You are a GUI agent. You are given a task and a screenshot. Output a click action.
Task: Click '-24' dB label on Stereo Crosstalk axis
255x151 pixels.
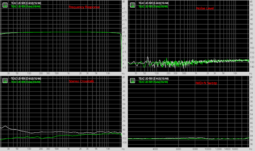click(x=124, y=82)
